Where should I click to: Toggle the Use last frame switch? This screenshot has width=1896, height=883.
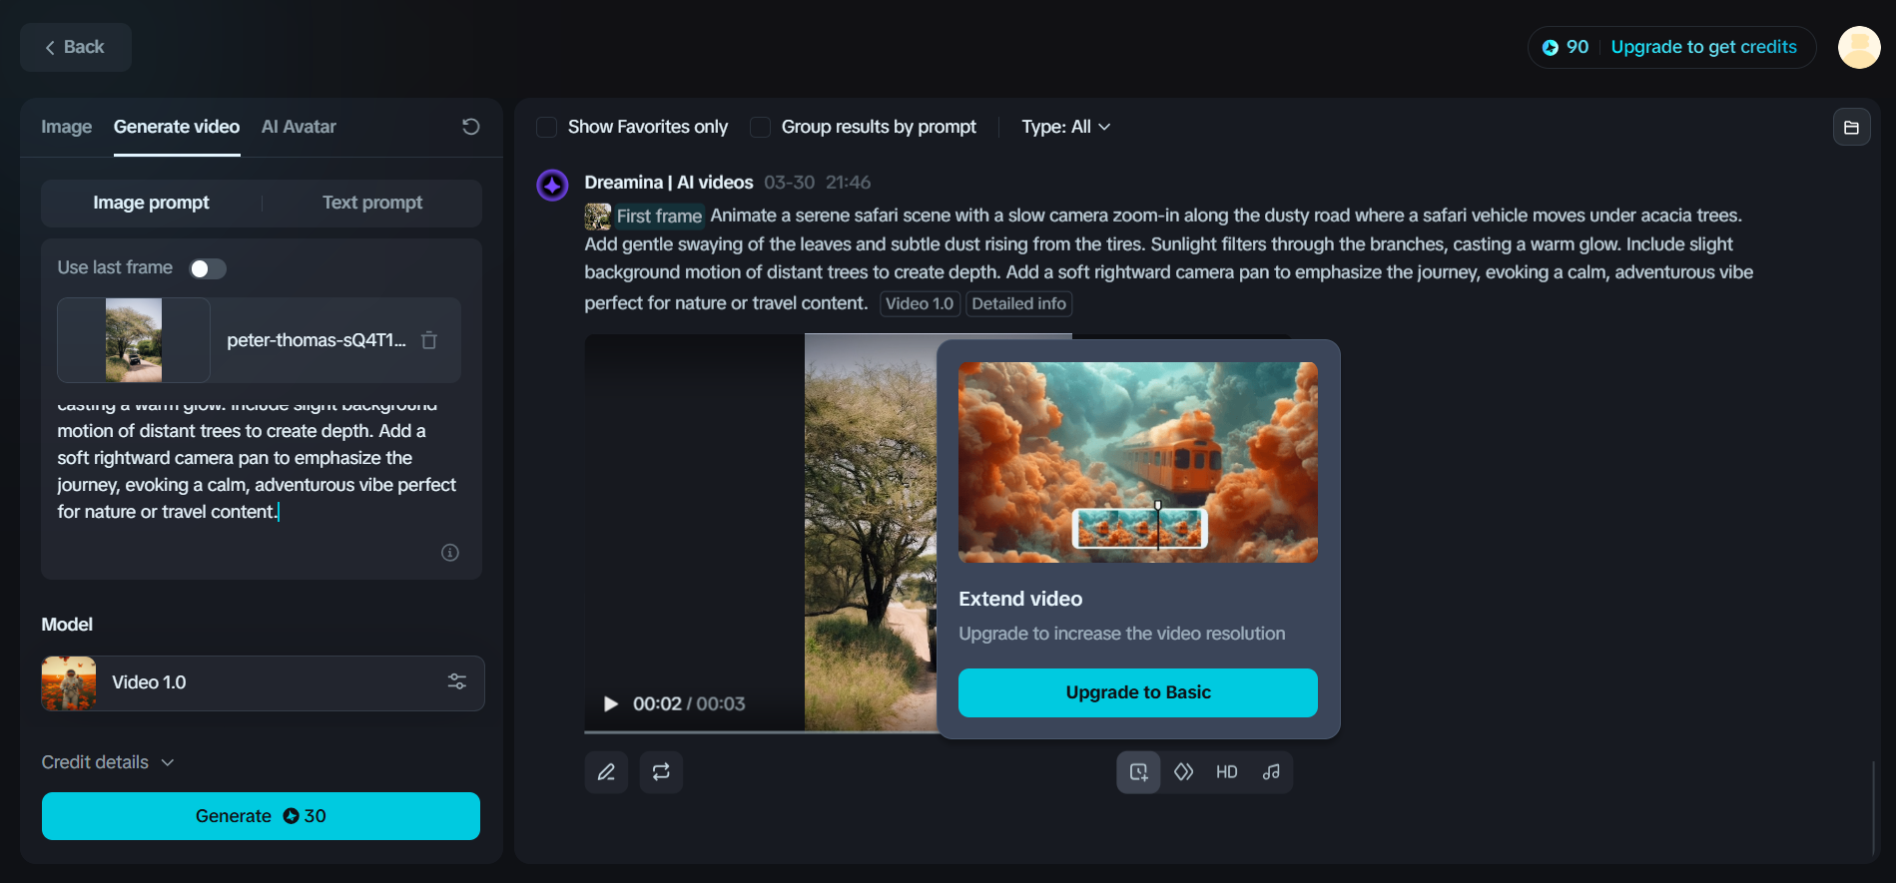pos(208,268)
